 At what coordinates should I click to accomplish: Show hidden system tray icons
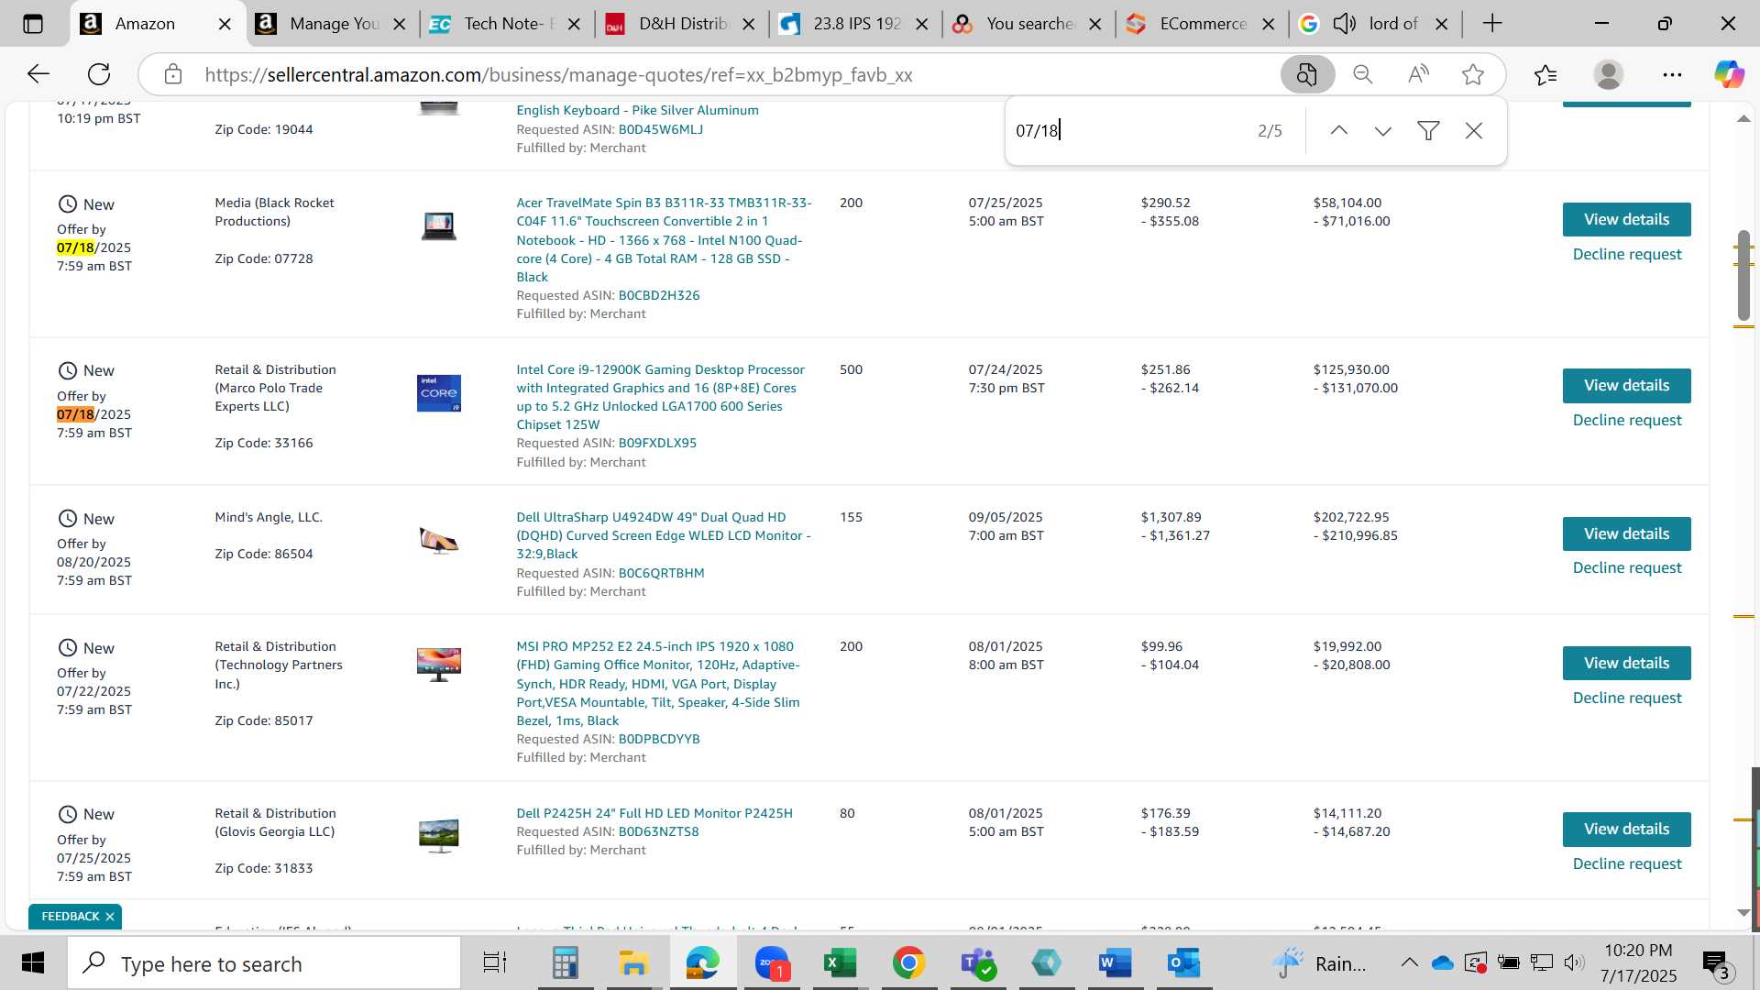1409,963
